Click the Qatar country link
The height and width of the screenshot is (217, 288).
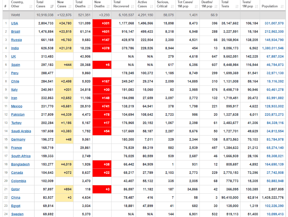[x=15, y=189]
